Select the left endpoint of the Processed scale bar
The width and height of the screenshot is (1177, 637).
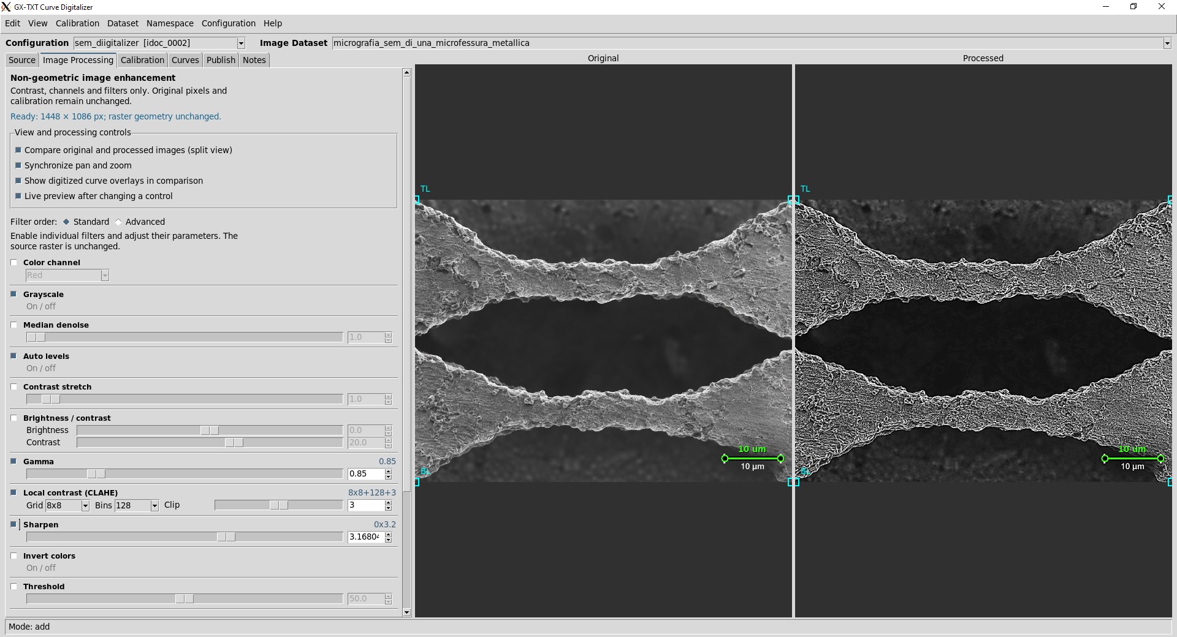tap(1105, 458)
